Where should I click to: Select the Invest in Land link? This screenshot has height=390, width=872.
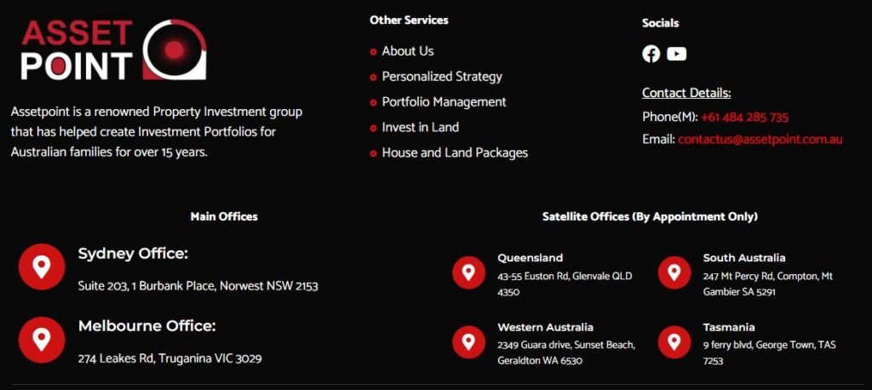point(421,128)
